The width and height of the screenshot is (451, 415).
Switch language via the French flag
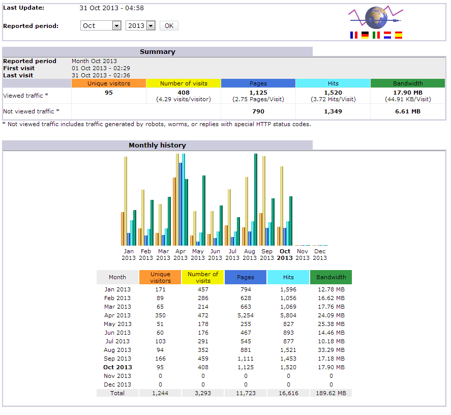[354, 35]
